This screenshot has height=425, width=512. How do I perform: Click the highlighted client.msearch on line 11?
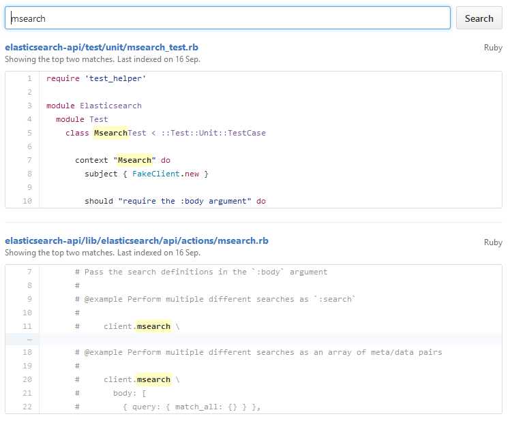(x=137, y=326)
